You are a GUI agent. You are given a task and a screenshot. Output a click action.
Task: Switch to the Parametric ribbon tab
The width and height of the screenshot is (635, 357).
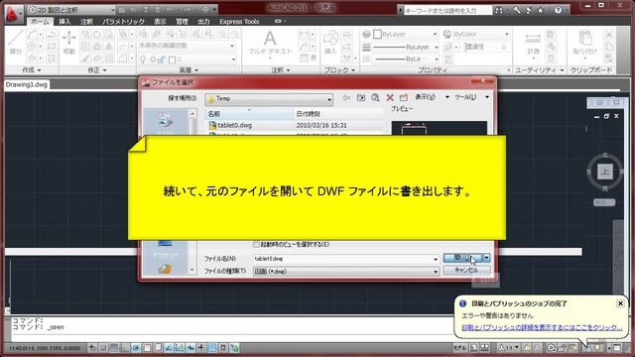point(123,22)
